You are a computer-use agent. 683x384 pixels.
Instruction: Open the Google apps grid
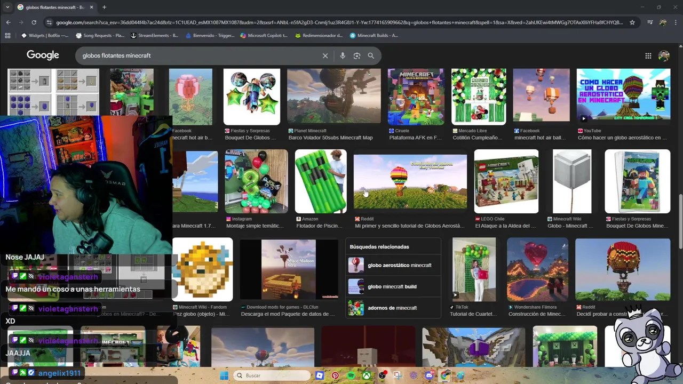coord(648,55)
